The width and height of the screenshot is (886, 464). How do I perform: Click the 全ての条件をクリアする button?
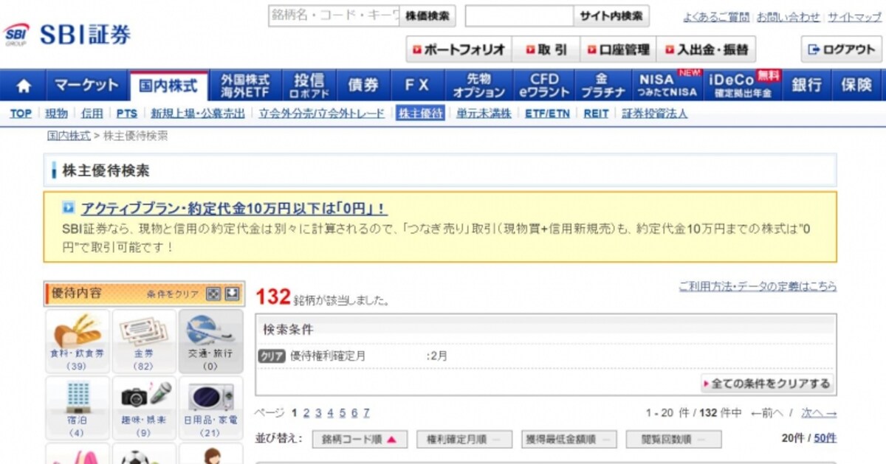[x=766, y=384]
